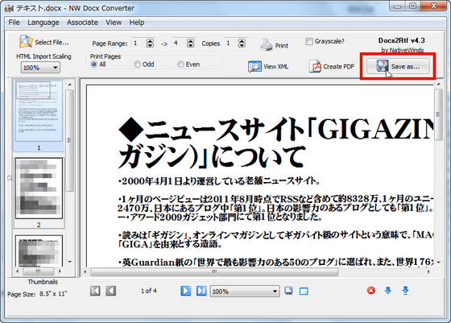Viewport: 451px width, 323px height.
Task: Select the Even print pages option
Action: (180, 64)
